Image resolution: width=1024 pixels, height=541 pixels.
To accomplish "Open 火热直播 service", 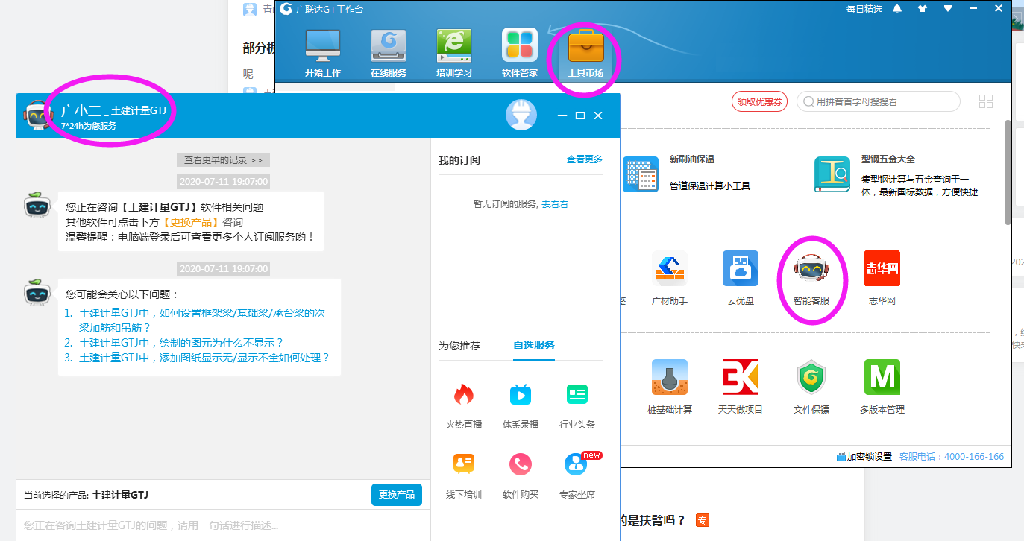I will (464, 405).
